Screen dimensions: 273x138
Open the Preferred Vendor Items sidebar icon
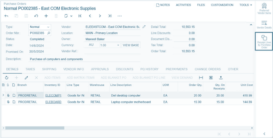264,9
